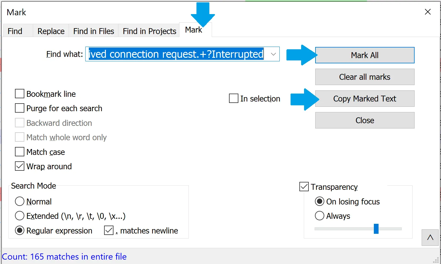Viewport: 441px width, 264px height.
Task: Click the caret-up collapse dialog button
Action: (x=430, y=238)
